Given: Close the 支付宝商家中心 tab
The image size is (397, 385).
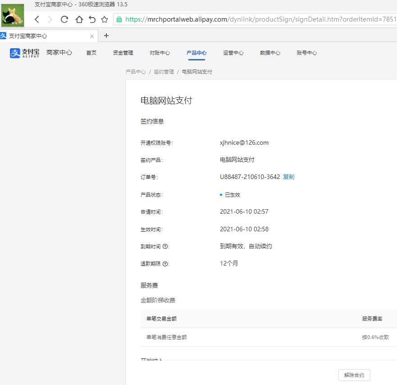Looking at the screenshot, I should [92, 36].
